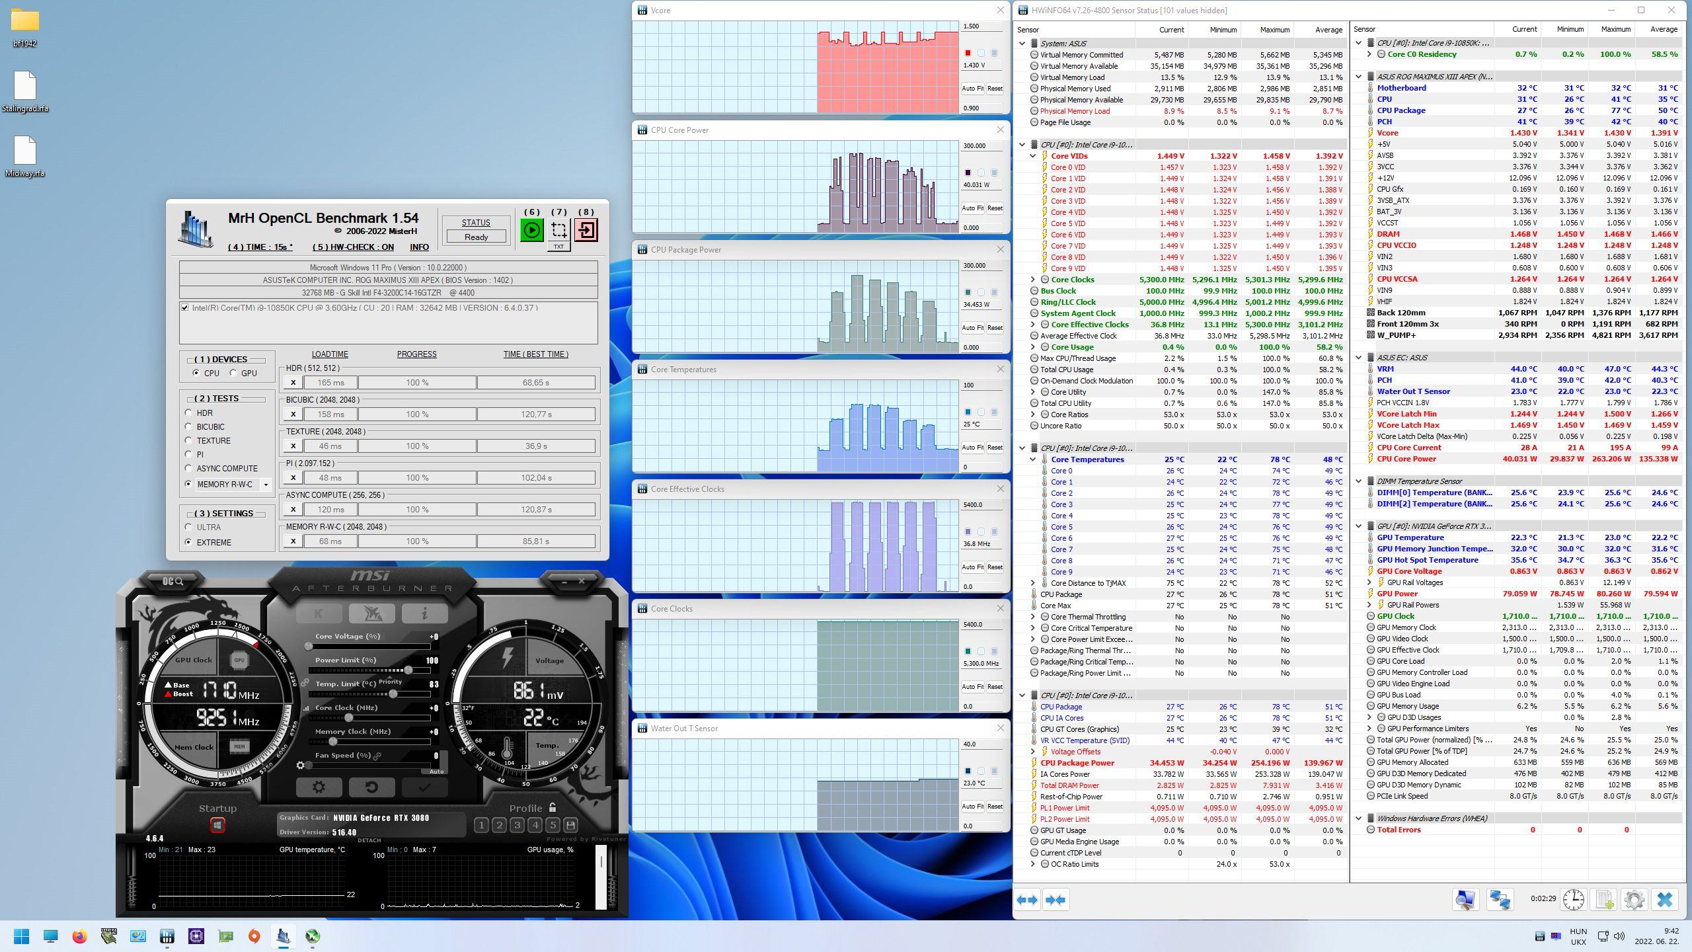Click volume icon in system tray
Screen dimensions: 1692x952
pyautogui.click(x=1619, y=936)
